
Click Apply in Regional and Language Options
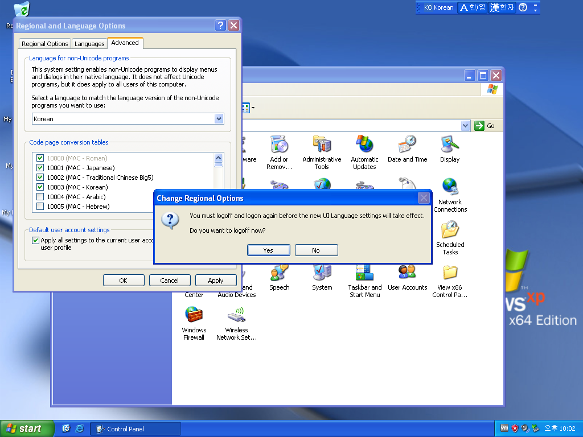point(216,280)
